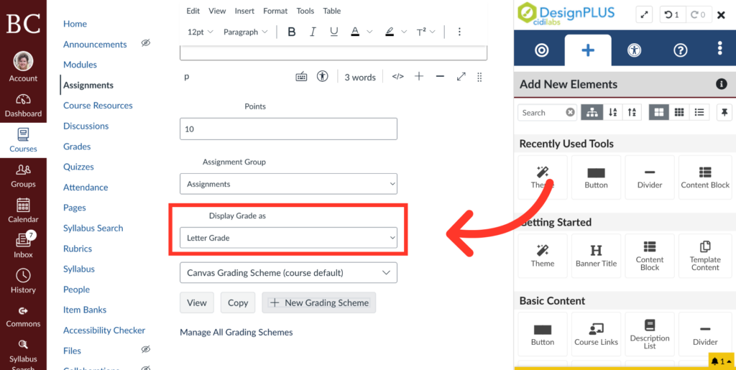Click the DesignPLUS redo button
The image size is (736, 370).
699,14
